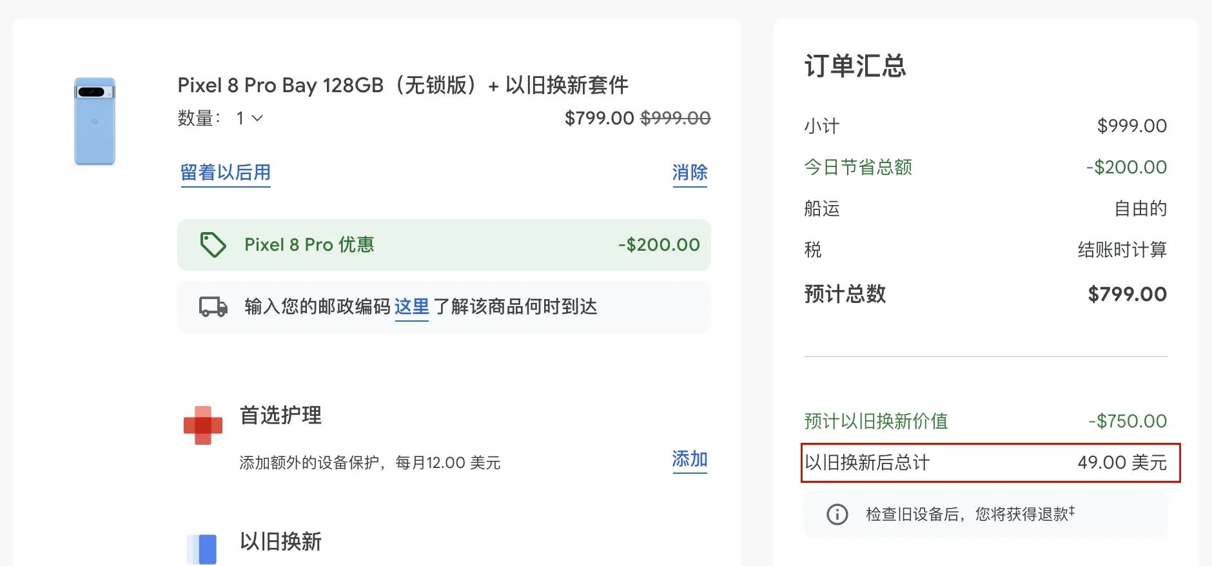Click the price tag icon in Pixel 8 Pro 优惠
The image size is (1212, 566).
[213, 245]
